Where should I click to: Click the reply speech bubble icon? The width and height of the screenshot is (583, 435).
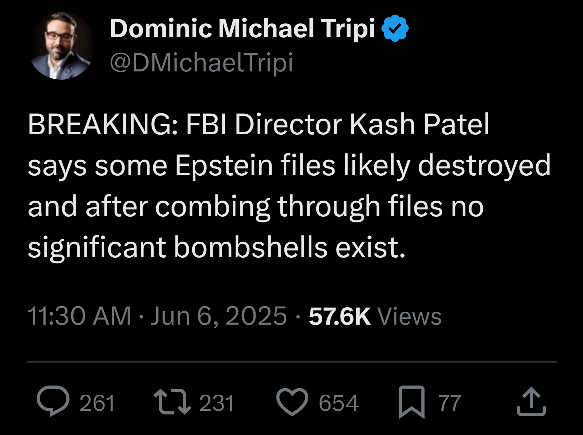pyautogui.click(x=53, y=401)
